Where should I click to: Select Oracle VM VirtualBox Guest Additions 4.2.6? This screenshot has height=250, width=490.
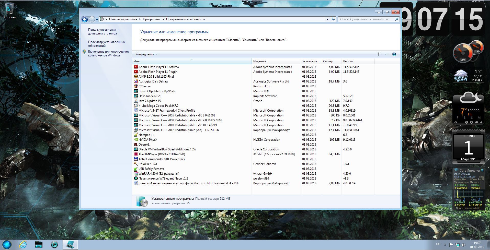pos(253,149)
